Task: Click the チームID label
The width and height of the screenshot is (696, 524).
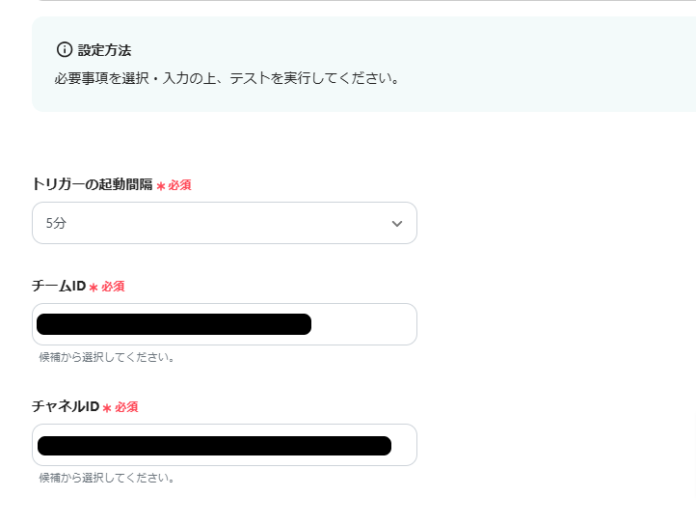Action: (59, 286)
